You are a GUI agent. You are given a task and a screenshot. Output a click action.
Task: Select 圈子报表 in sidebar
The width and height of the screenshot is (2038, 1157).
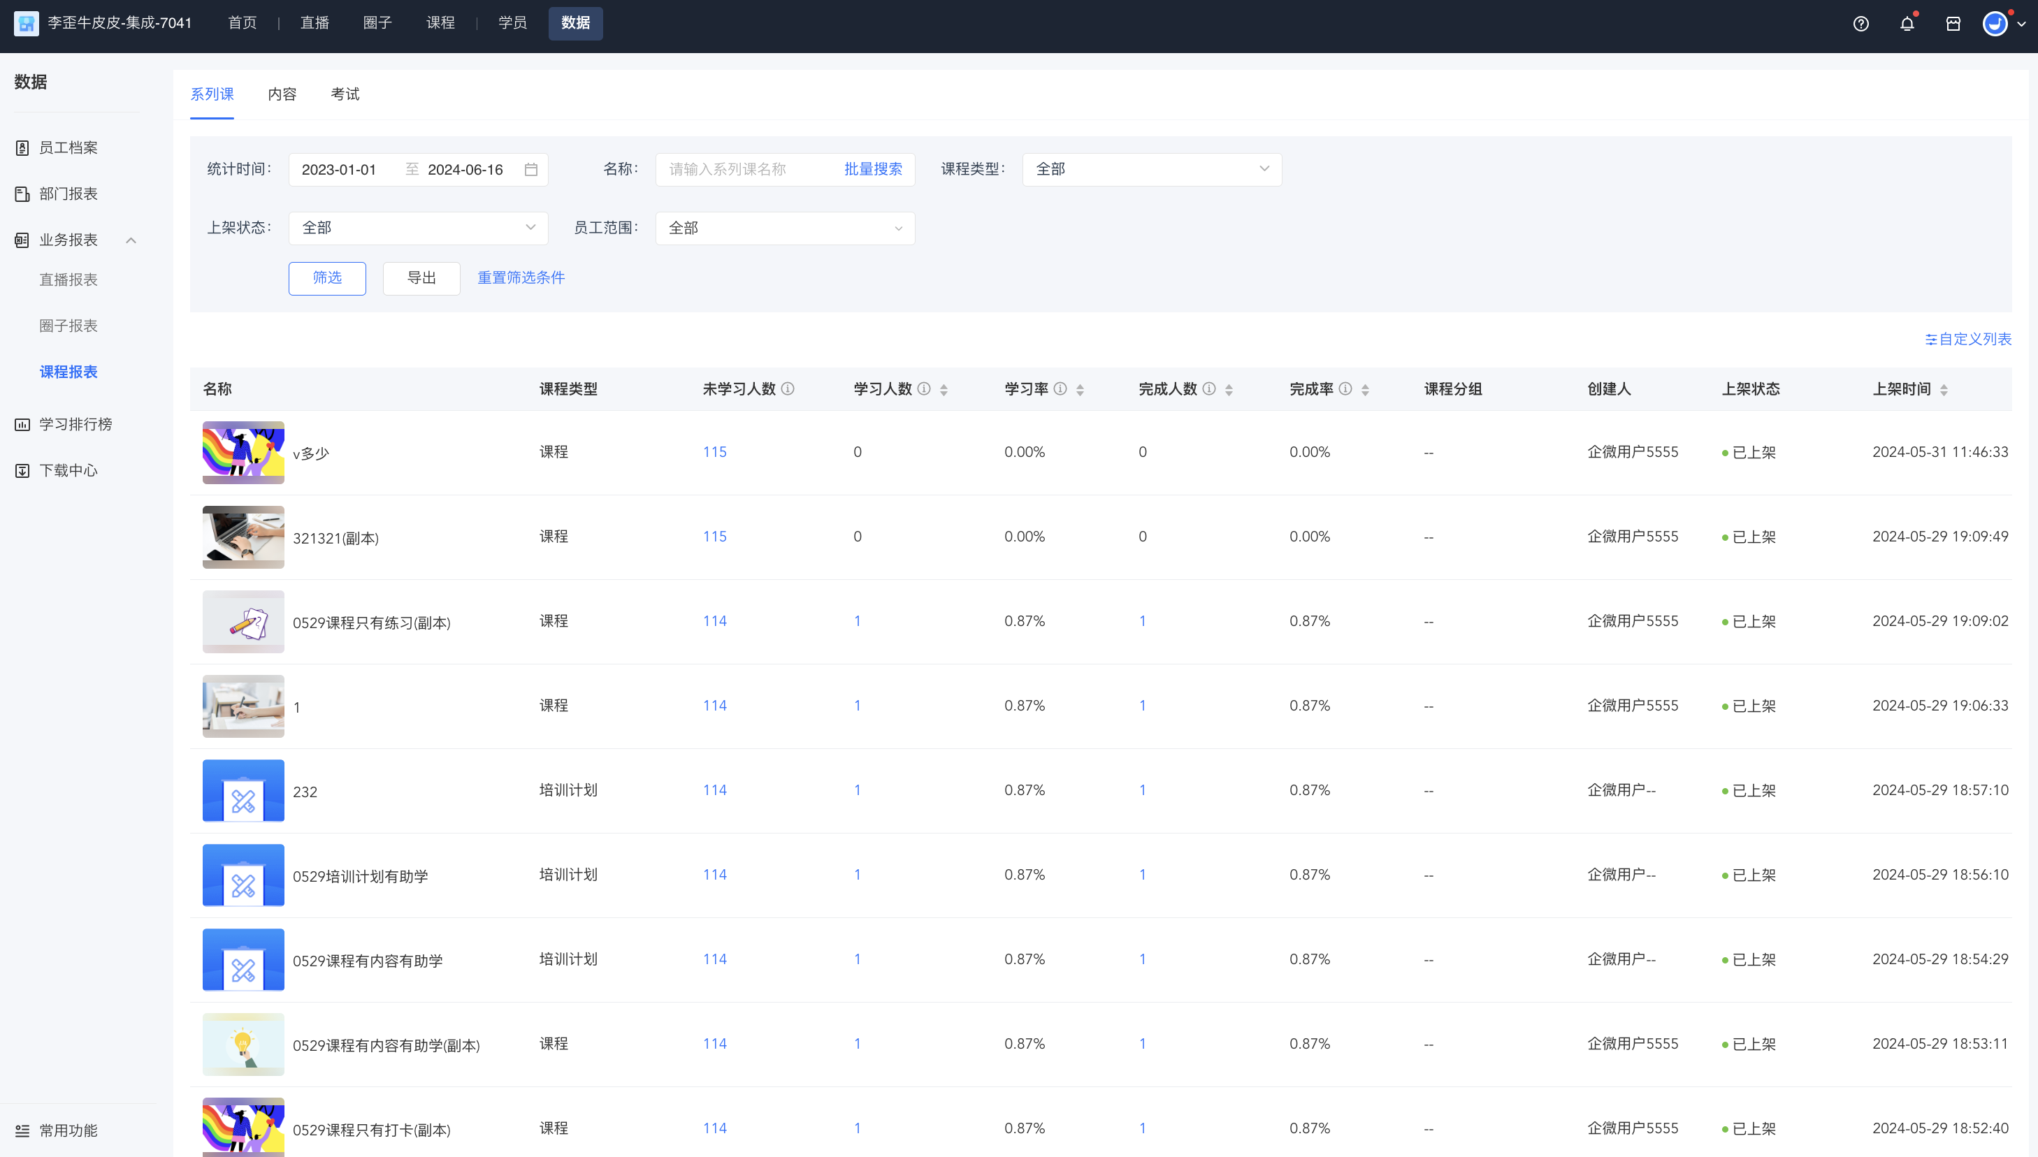(68, 326)
